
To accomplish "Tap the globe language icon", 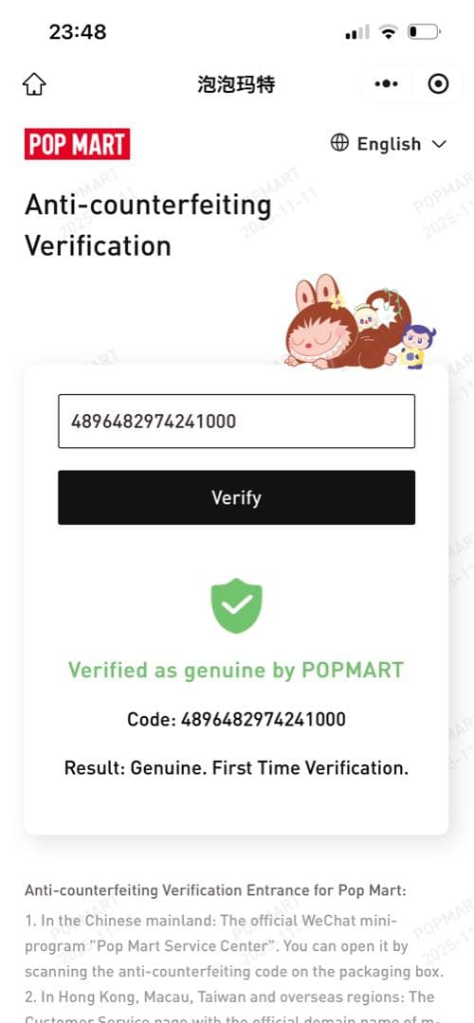I will pos(339,143).
